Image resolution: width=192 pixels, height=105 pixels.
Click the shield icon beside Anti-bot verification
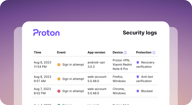(138, 77)
